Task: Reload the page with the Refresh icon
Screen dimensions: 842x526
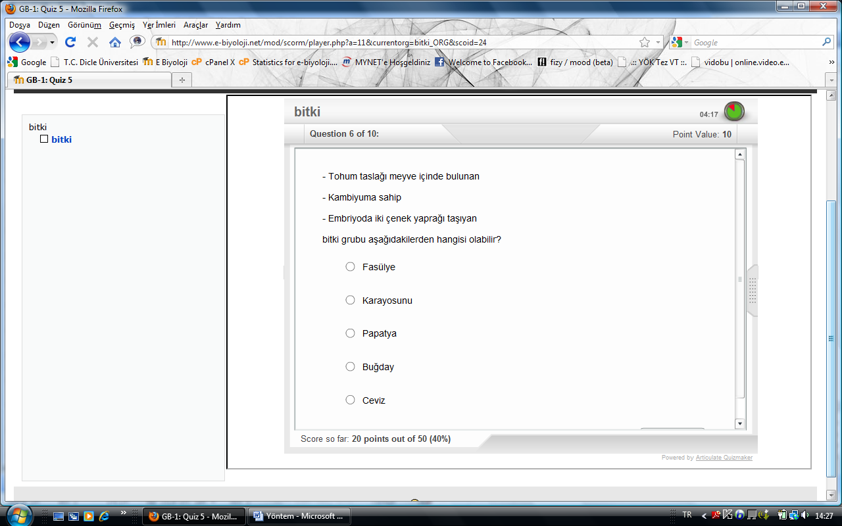Action: pos(70,42)
